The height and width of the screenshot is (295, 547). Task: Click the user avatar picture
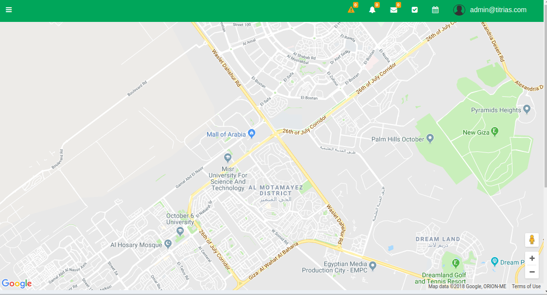click(x=459, y=10)
